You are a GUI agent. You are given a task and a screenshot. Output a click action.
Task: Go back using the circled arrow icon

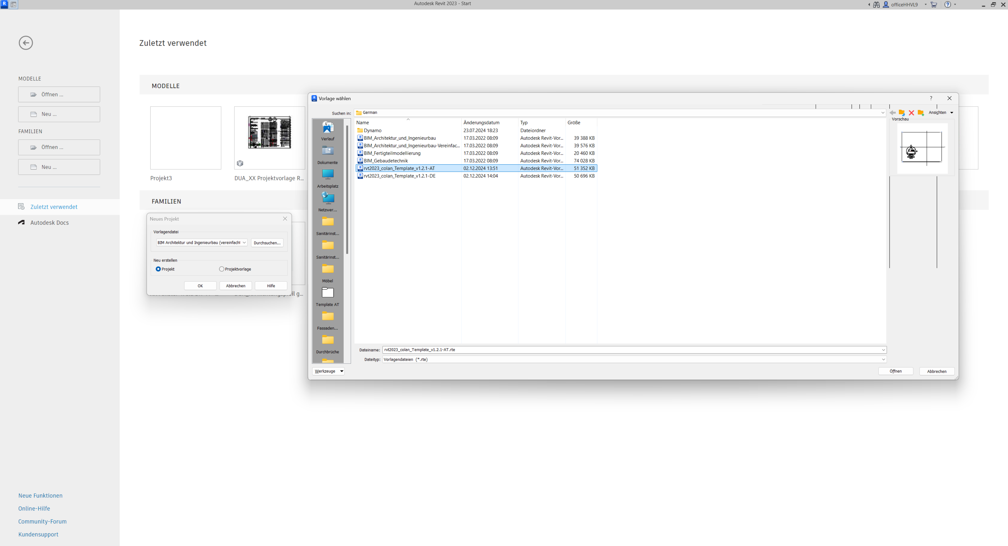tap(26, 43)
